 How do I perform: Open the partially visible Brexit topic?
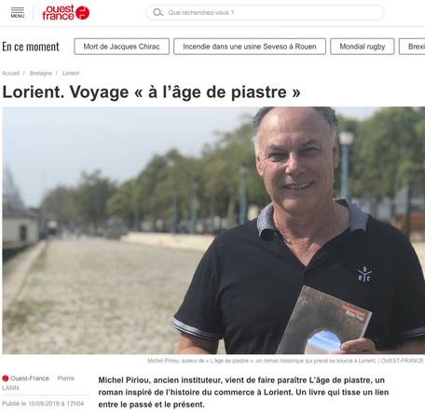click(412, 47)
